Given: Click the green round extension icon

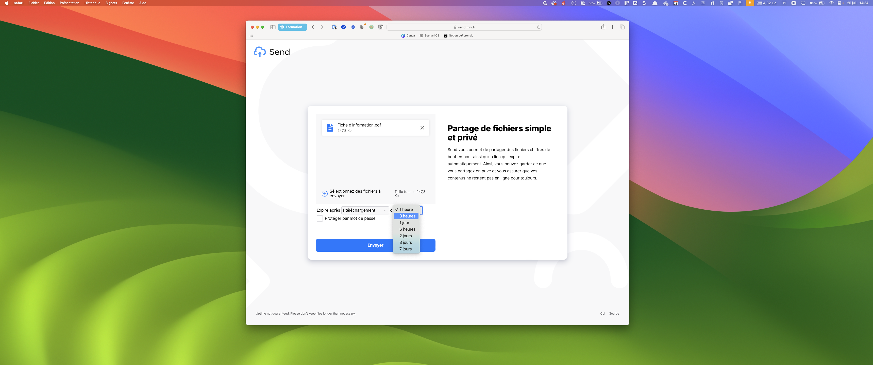Looking at the screenshot, I should 372,27.
